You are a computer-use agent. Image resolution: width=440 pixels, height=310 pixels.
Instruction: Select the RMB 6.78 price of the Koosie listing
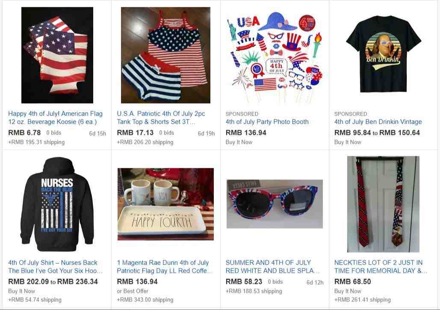(24, 133)
